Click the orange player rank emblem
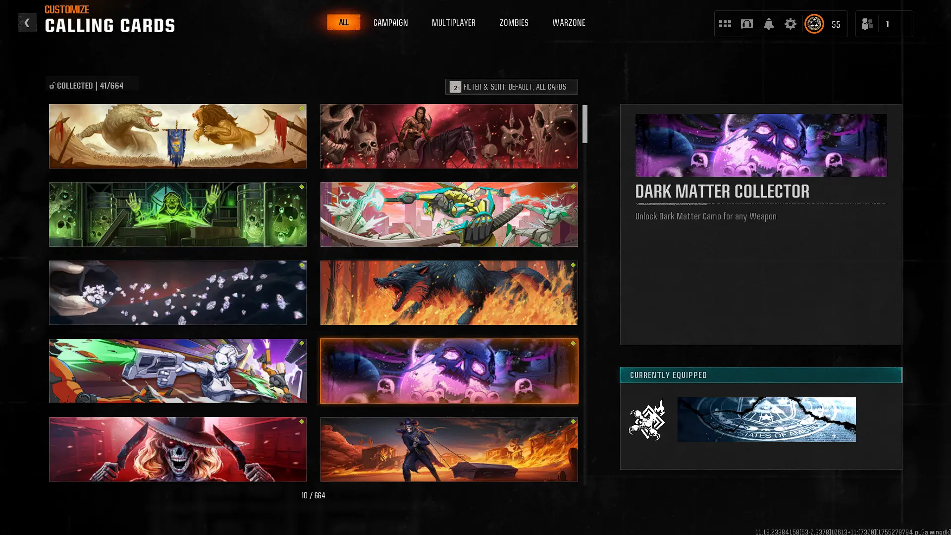The image size is (951, 535). coord(814,24)
